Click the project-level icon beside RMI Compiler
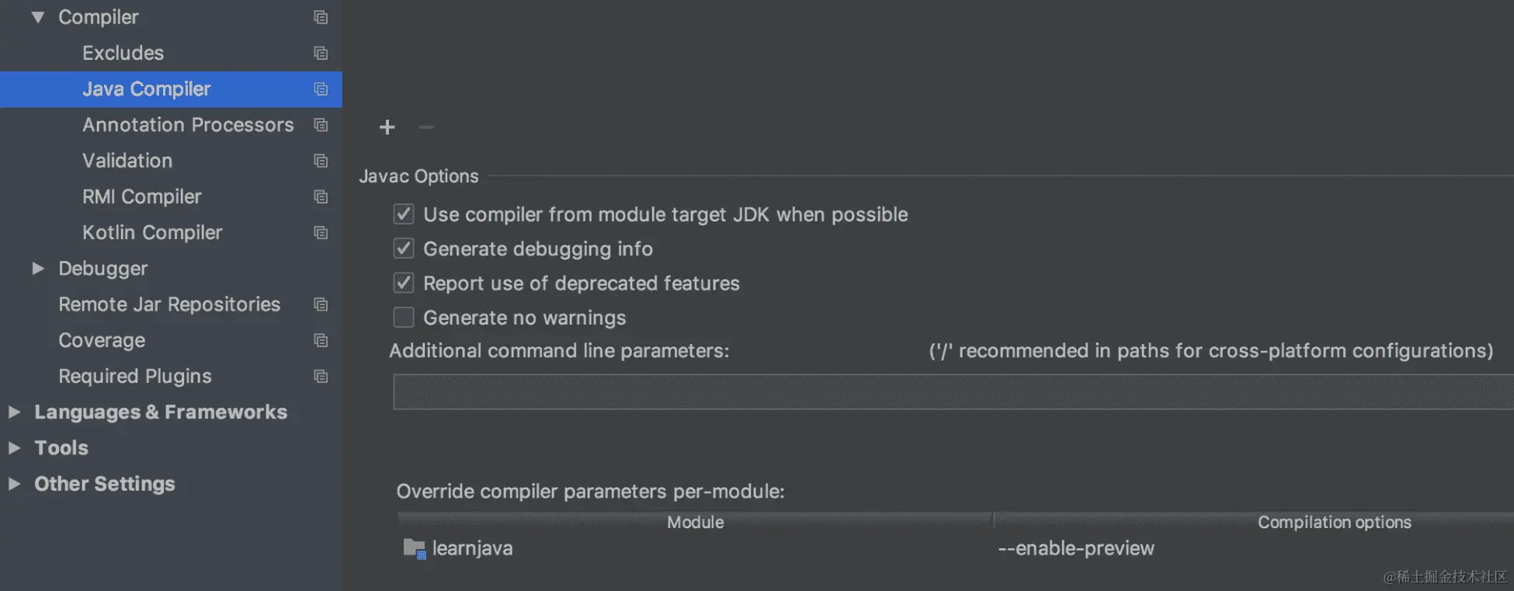This screenshot has width=1514, height=591. (x=321, y=197)
